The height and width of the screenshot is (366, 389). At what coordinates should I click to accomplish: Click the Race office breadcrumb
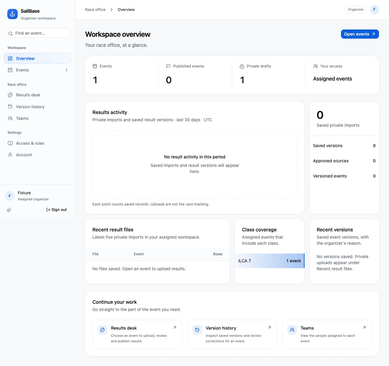click(x=95, y=10)
